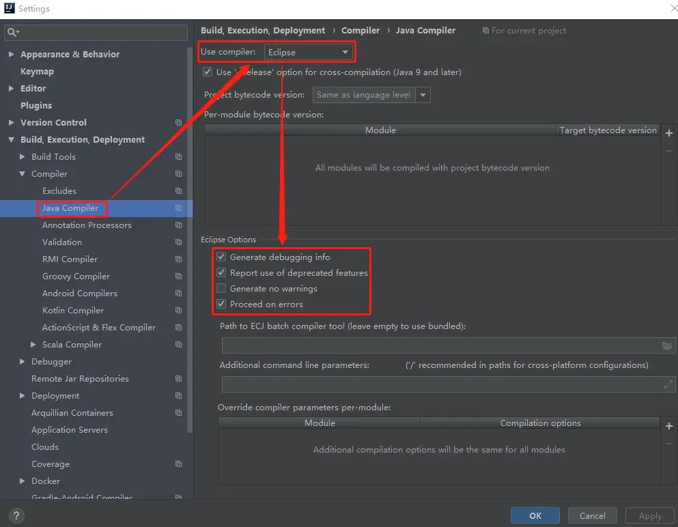Browse folder for ECJ batch compiler path
Image resolution: width=678 pixels, height=527 pixels.
pyautogui.click(x=667, y=345)
